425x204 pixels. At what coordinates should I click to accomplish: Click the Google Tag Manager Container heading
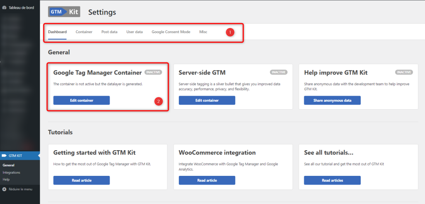click(98, 72)
